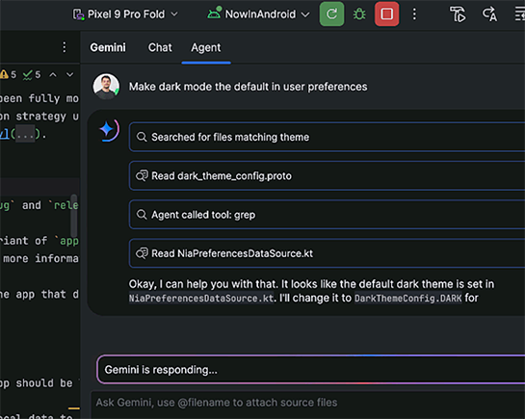Click DarkThemeConfig.DARK code reference in response

[407, 299]
